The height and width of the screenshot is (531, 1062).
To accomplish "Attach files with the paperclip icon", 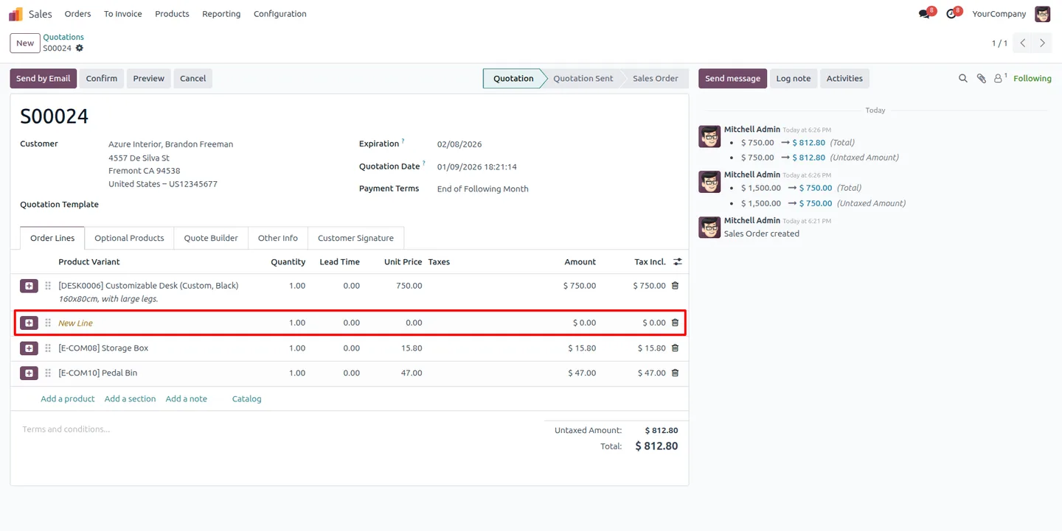I will [x=981, y=78].
